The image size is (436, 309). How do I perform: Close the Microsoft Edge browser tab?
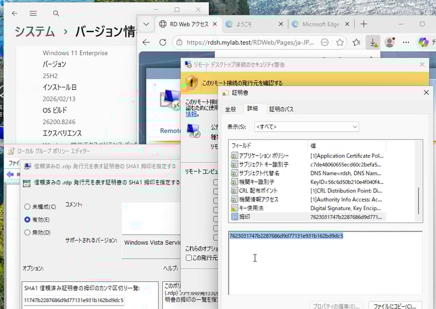tap(347, 24)
